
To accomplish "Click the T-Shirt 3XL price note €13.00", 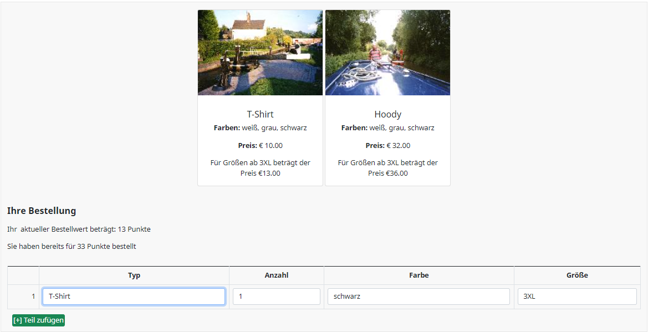I will pyautogui.click(x=260, y=168).
